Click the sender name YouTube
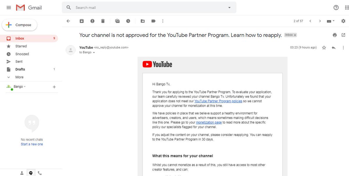This screenshot has height=176, width=349. point(86,47)
